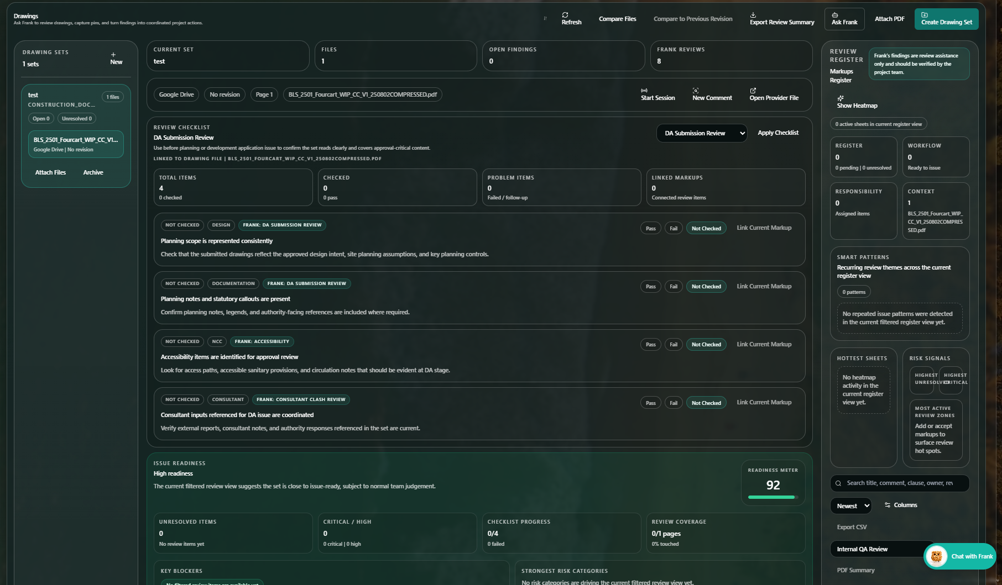1002x585 pixels.
Task: Click the Open Provider File external-link icon
Action: (x=753, y=91)
